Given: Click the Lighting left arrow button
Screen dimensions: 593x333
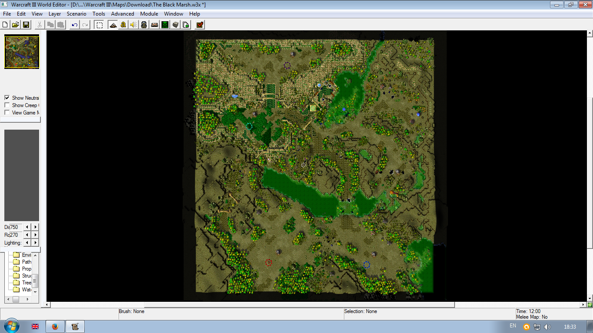Looking at the screenshot, I should pos(27,242).
